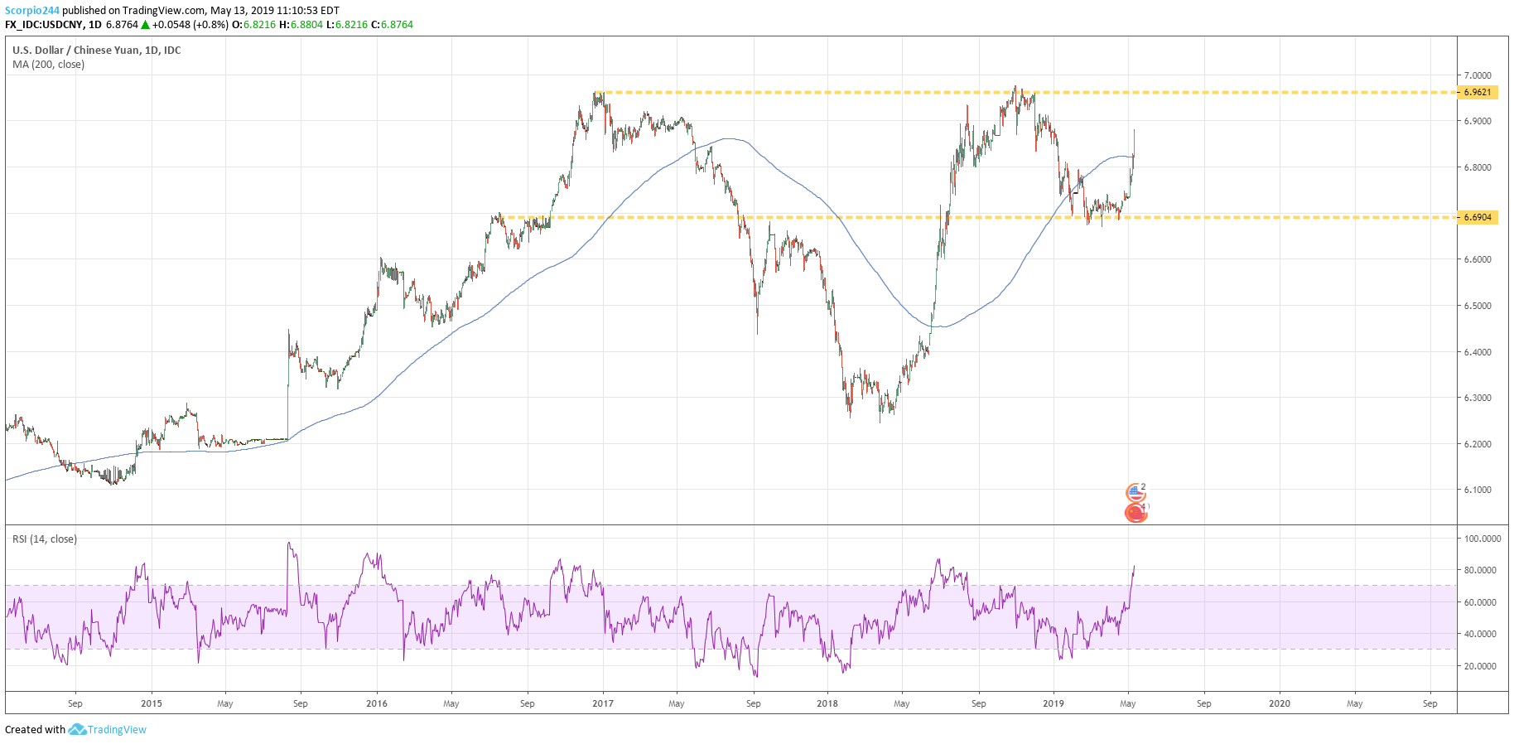1514x744 pixels.
Task: Click the 80.0000 RSI axis label
Action: coord(1480,570)
